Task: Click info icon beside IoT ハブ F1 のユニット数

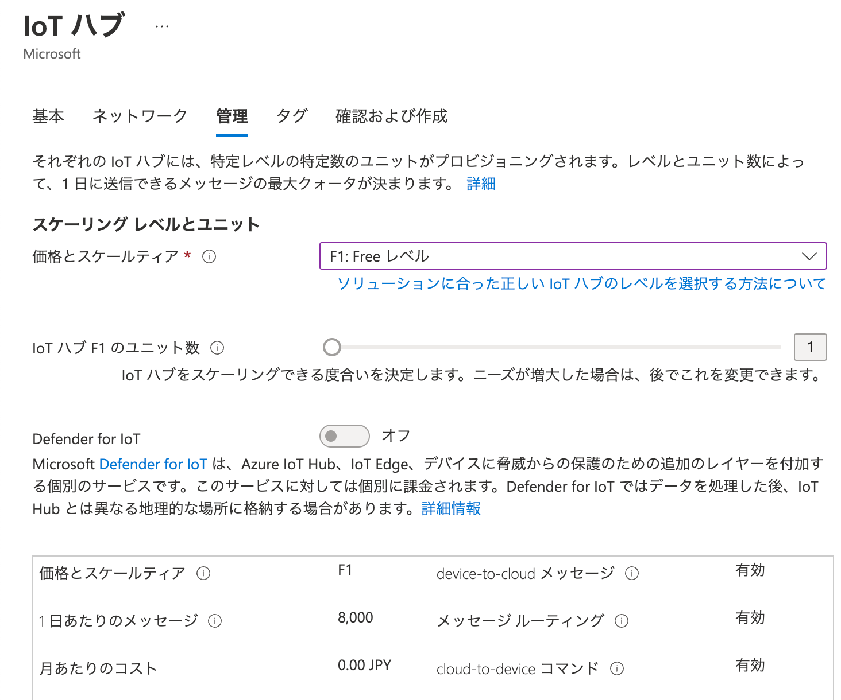Action: [217, 348]
